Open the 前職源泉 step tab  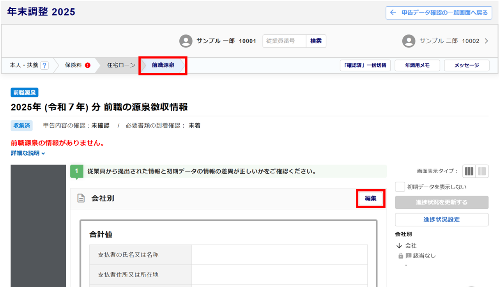pyautogui.click(x=163, y=65)
